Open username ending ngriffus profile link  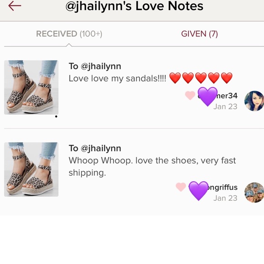click(221, 187)
